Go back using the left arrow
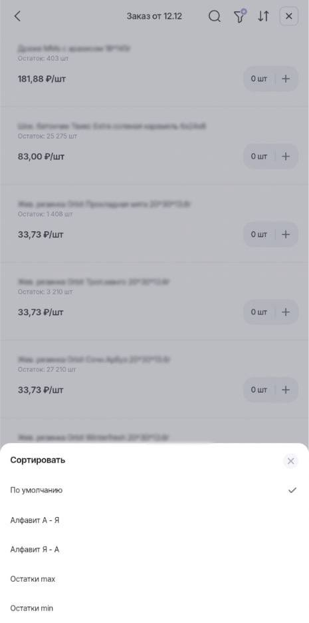The width and height of the screenshot is (309, 623). [x=17, y=16]
